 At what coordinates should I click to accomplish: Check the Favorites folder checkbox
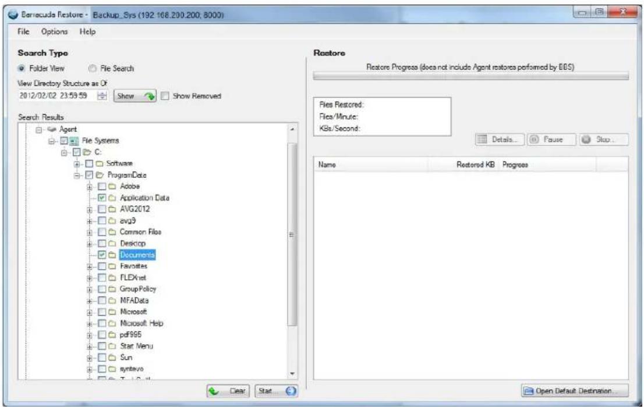pos(102,266)
